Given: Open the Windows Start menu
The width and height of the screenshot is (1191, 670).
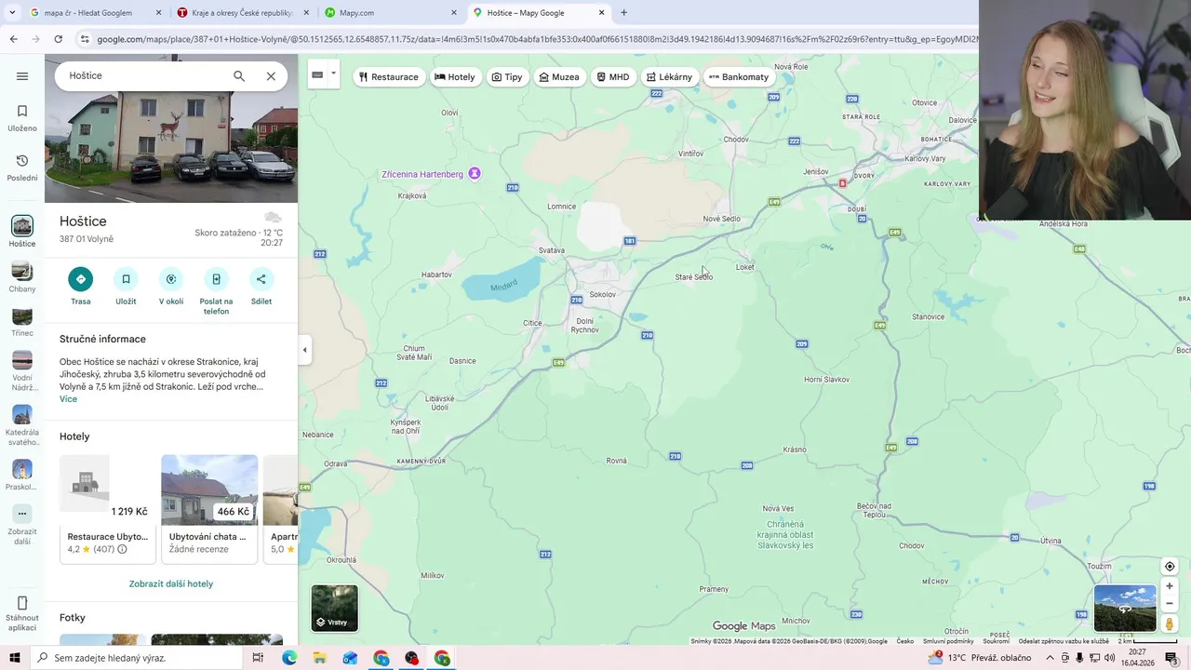Looking at the screenshot, I should point(14,658).
